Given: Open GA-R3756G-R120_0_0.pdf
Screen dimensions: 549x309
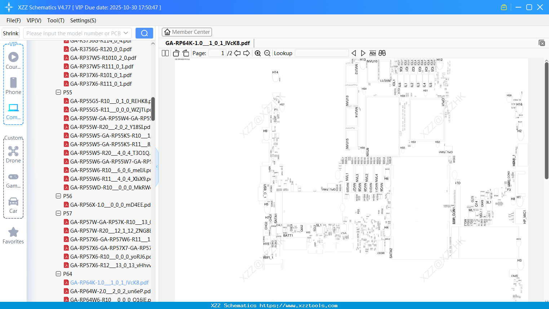Looking at the screenshot, I should point(101,49).
